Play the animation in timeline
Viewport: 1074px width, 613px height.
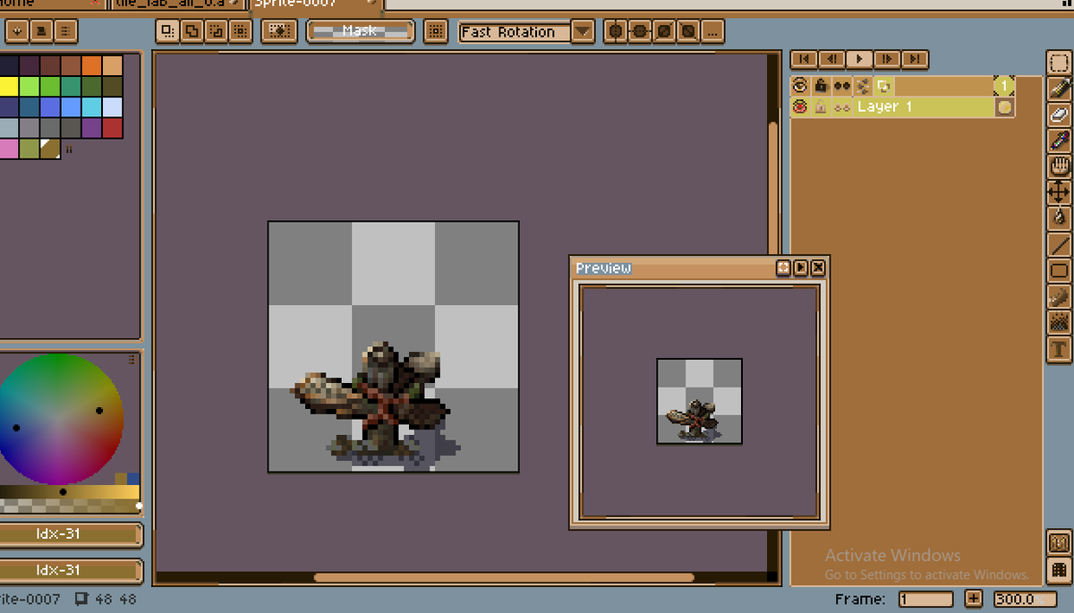(x=860, y=59)
